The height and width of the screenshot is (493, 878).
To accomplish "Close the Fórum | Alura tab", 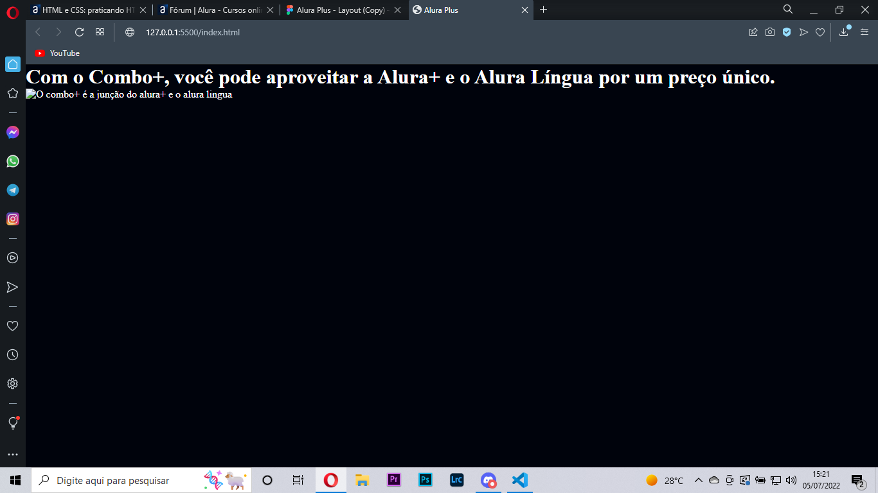I will [x=270, y=10].
